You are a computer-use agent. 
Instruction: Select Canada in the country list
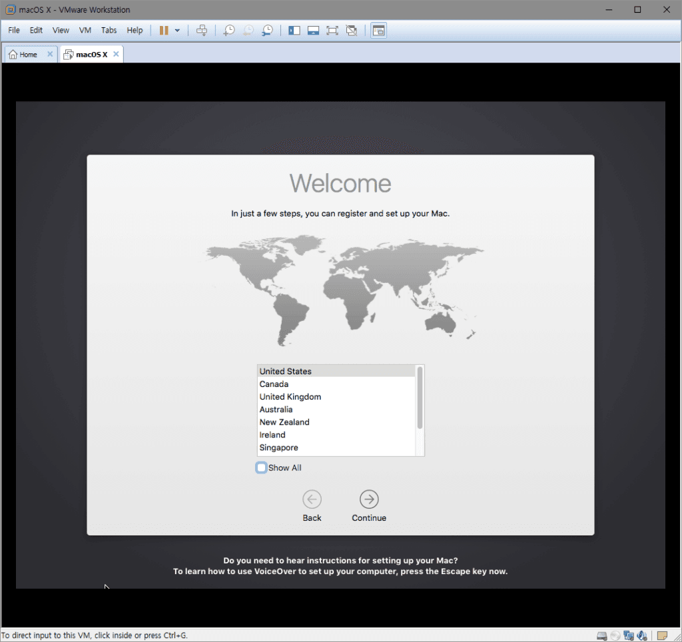(x=336, y=384)
